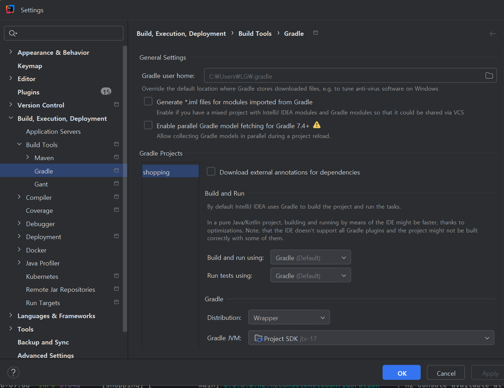Click the project-level icon beside Gradle breadcrumb

pos(316,33)
